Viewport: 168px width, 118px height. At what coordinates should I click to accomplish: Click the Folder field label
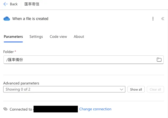(x=8, y=51)
